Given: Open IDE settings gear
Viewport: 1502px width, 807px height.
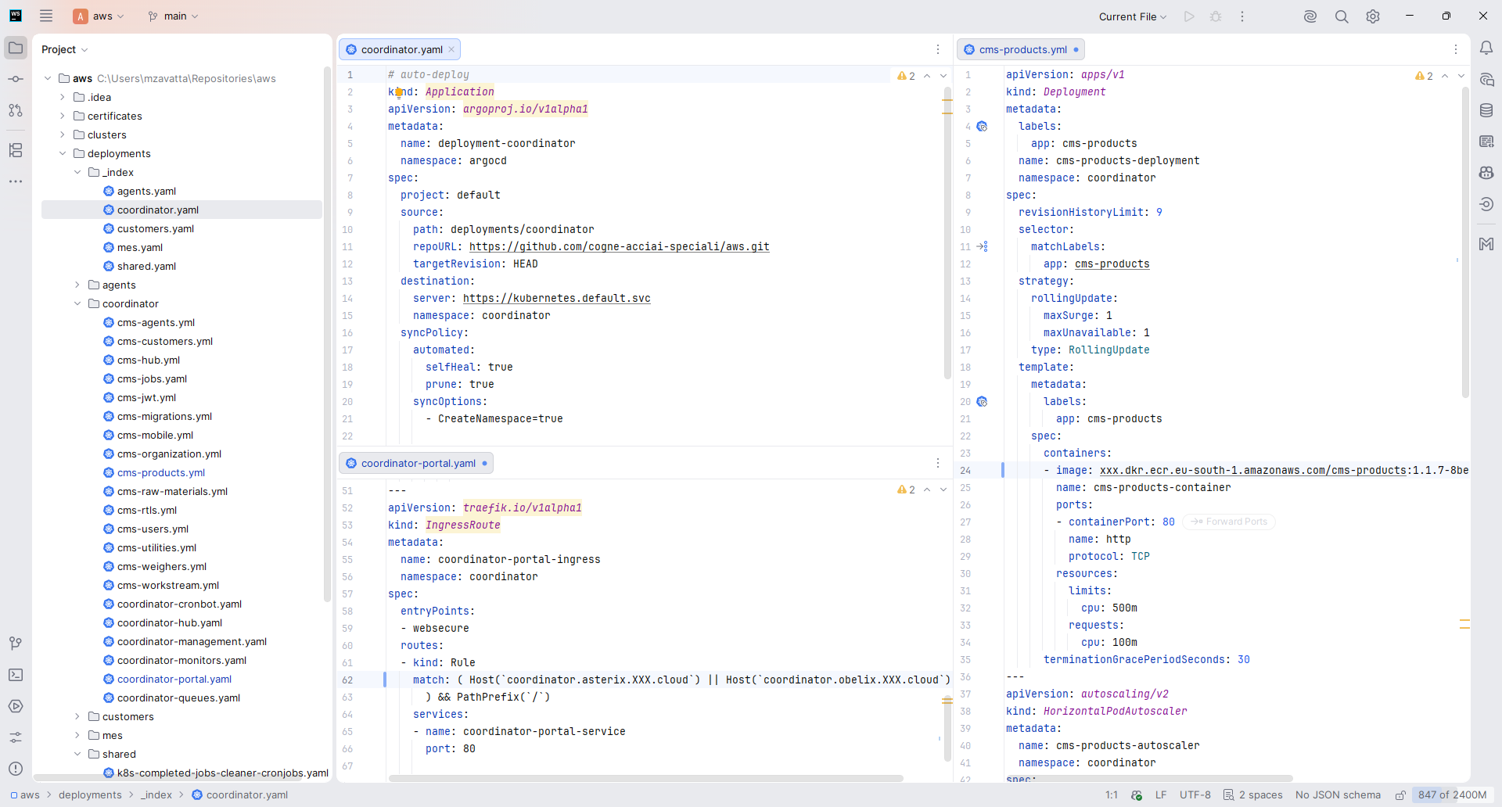Looking at the screenshot, I should (1373, 16).
